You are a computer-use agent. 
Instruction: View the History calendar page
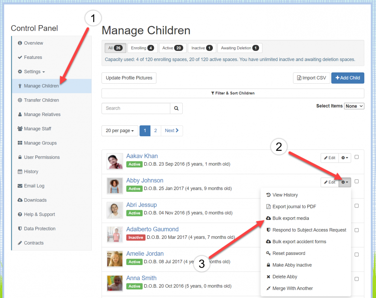pyautogui.click(x=52, y=172)
